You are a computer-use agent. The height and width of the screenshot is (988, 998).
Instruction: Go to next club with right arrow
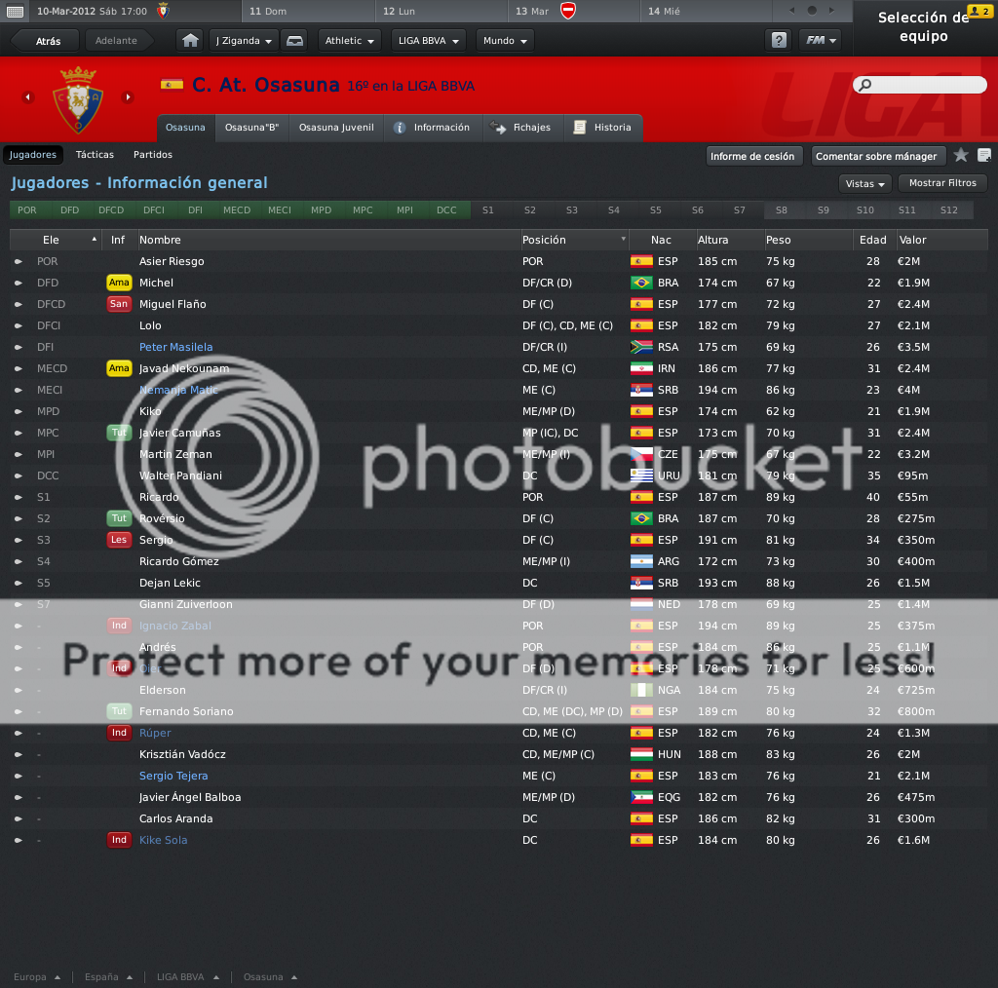128,97
